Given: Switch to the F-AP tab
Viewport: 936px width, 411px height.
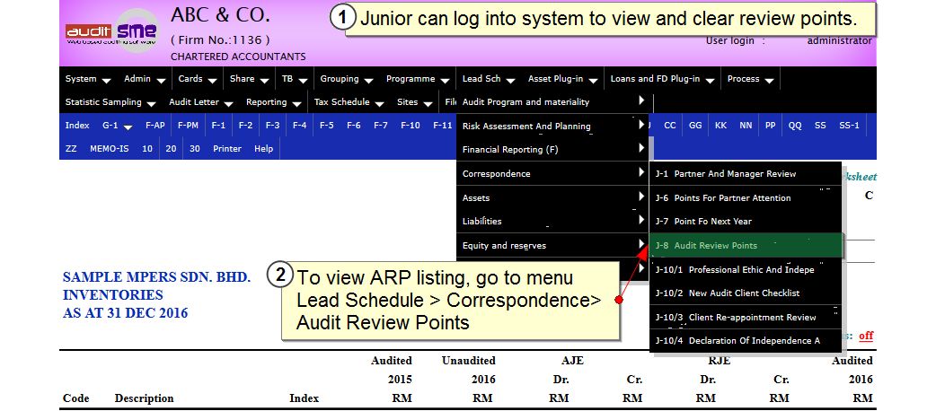Looking at the screenshot, I should [155, 126].
